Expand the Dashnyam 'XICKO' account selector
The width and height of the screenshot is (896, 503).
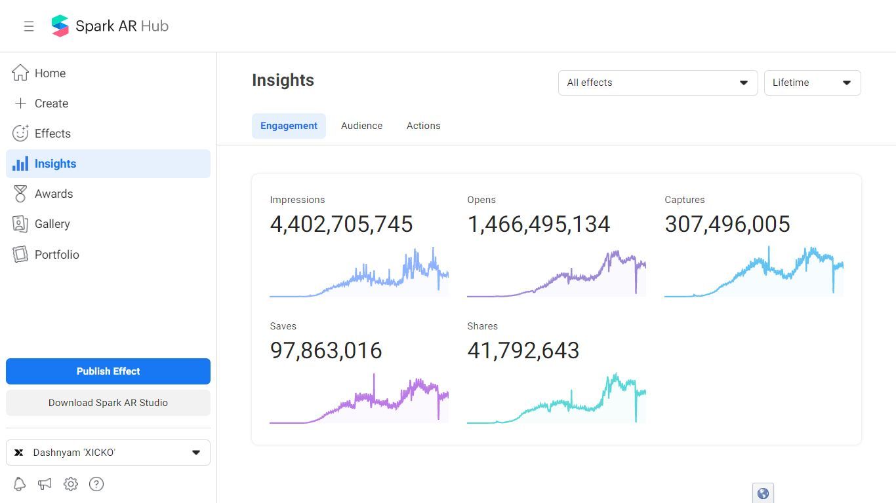point(108,453)
